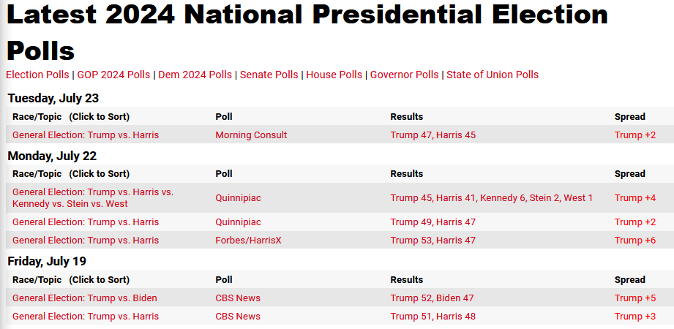Click Trump +4 spread link
Screen dimensions: 674x329
(635, 198)
